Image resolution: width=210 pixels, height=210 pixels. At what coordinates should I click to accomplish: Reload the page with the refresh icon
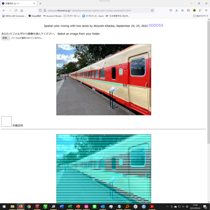pos(16,10)
